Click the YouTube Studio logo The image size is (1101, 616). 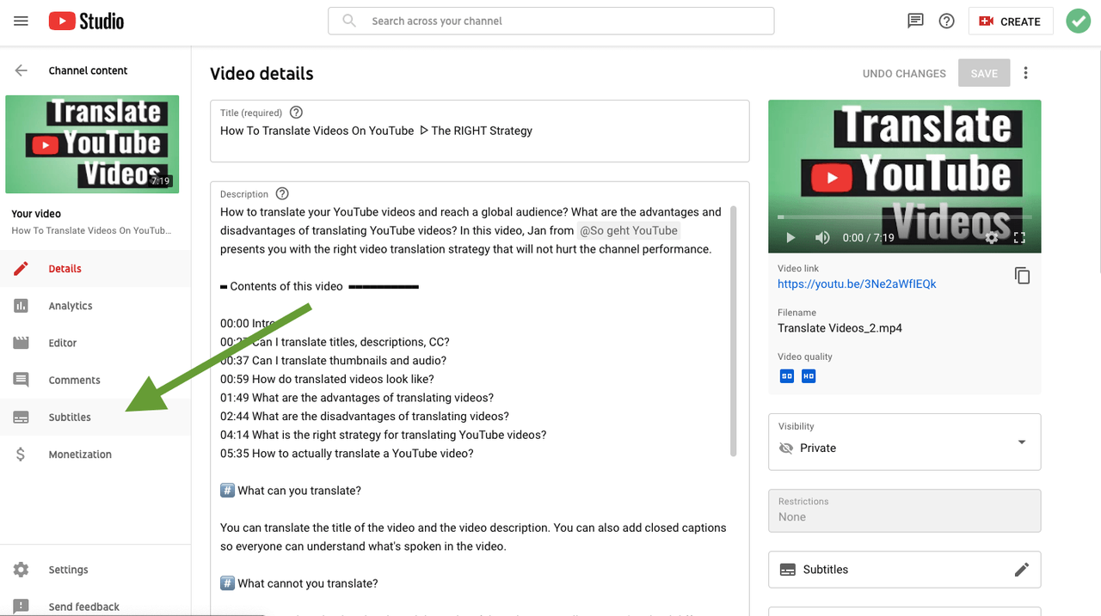tap(86, 21)
